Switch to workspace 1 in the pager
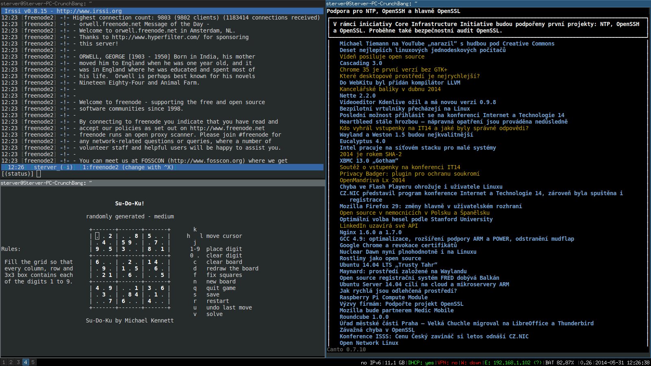The image size is (651, 366). tap(4, 362)
